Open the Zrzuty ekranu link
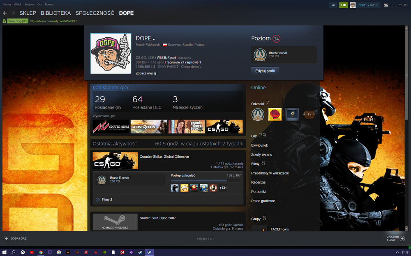The height and width of the screenshot is (256, 411). [261, 155]
